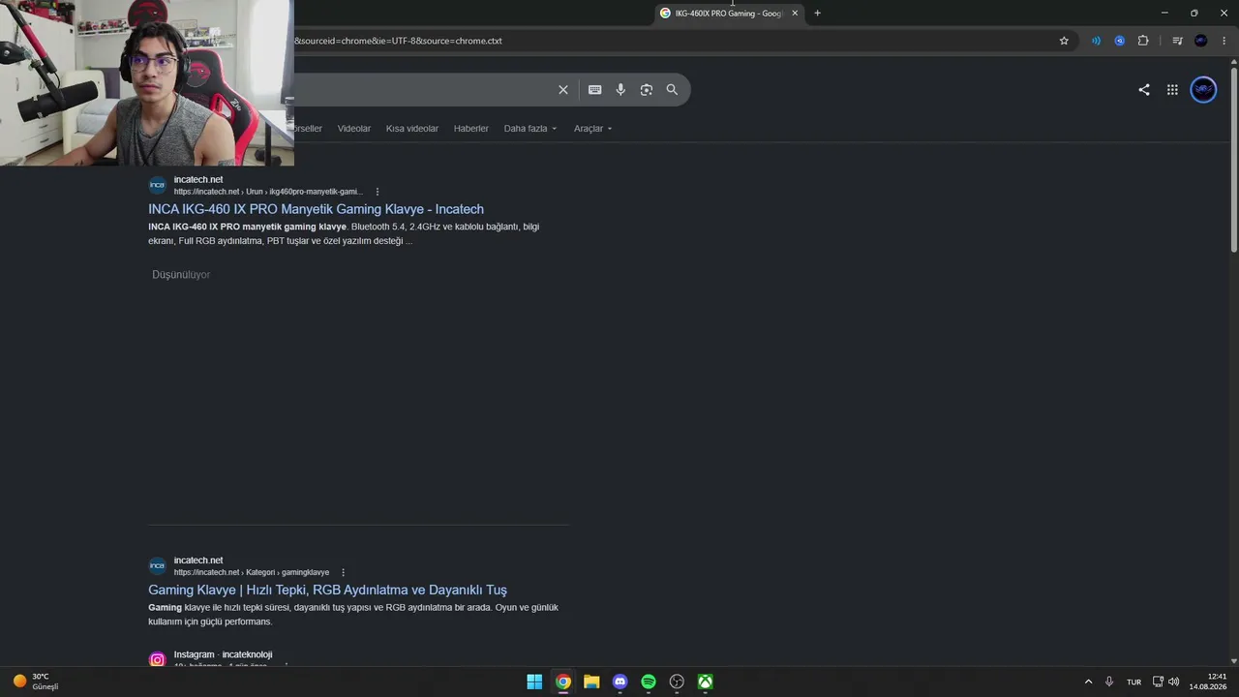
Task: Open Google Lens image search
Action: click(647, 90)
